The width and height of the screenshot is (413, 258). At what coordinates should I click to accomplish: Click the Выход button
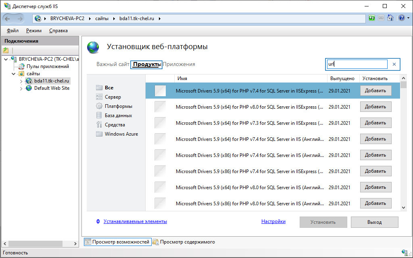[x=374, y=222]
